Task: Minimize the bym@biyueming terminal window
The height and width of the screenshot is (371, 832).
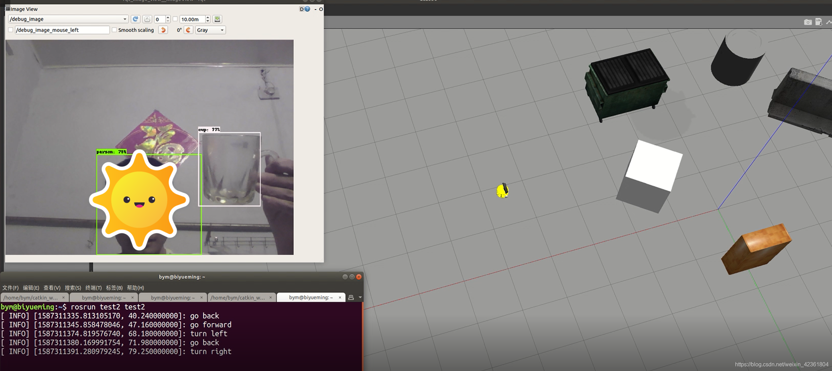Action: coord(345,277)
